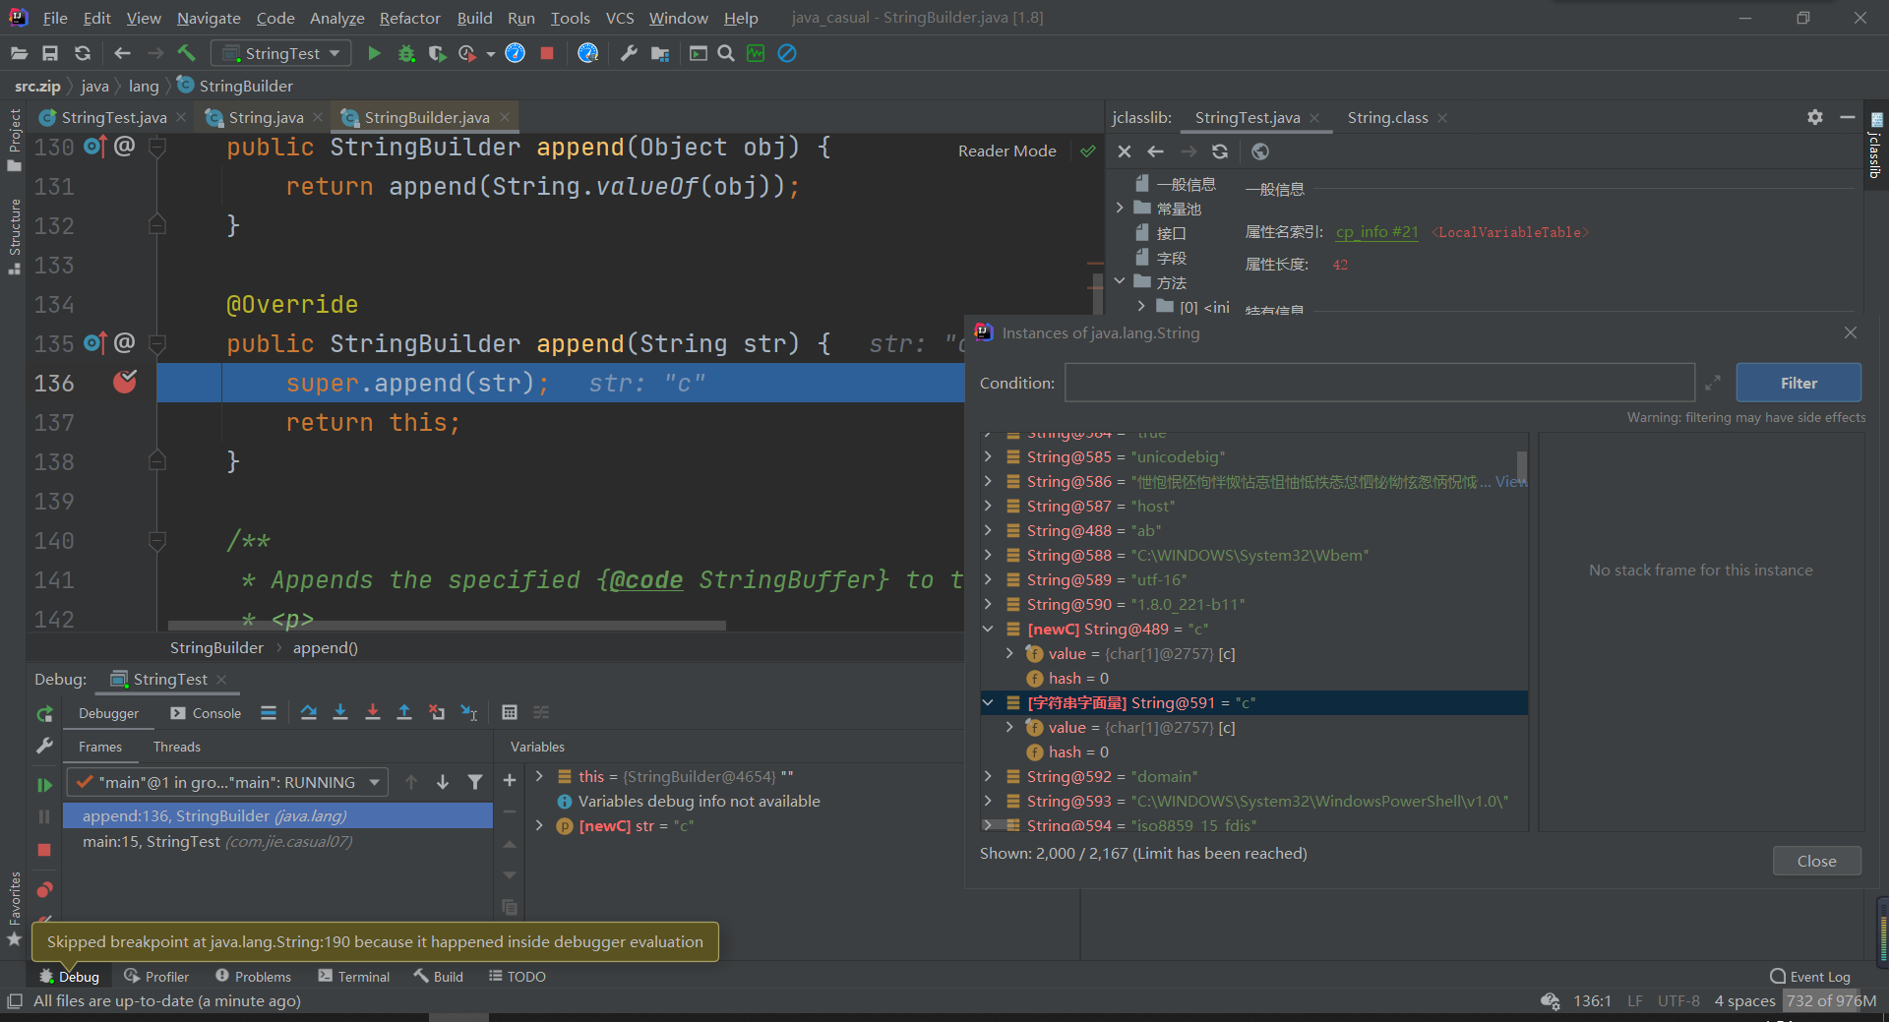The image size is (1889, 1022).
Task: Close the StringBuilder.java tab
Action: pyautogui.click(x=505, y=117)
